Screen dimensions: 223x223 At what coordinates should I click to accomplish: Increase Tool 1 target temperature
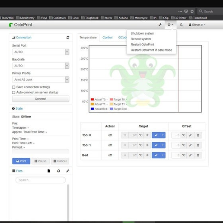point(147,145)
